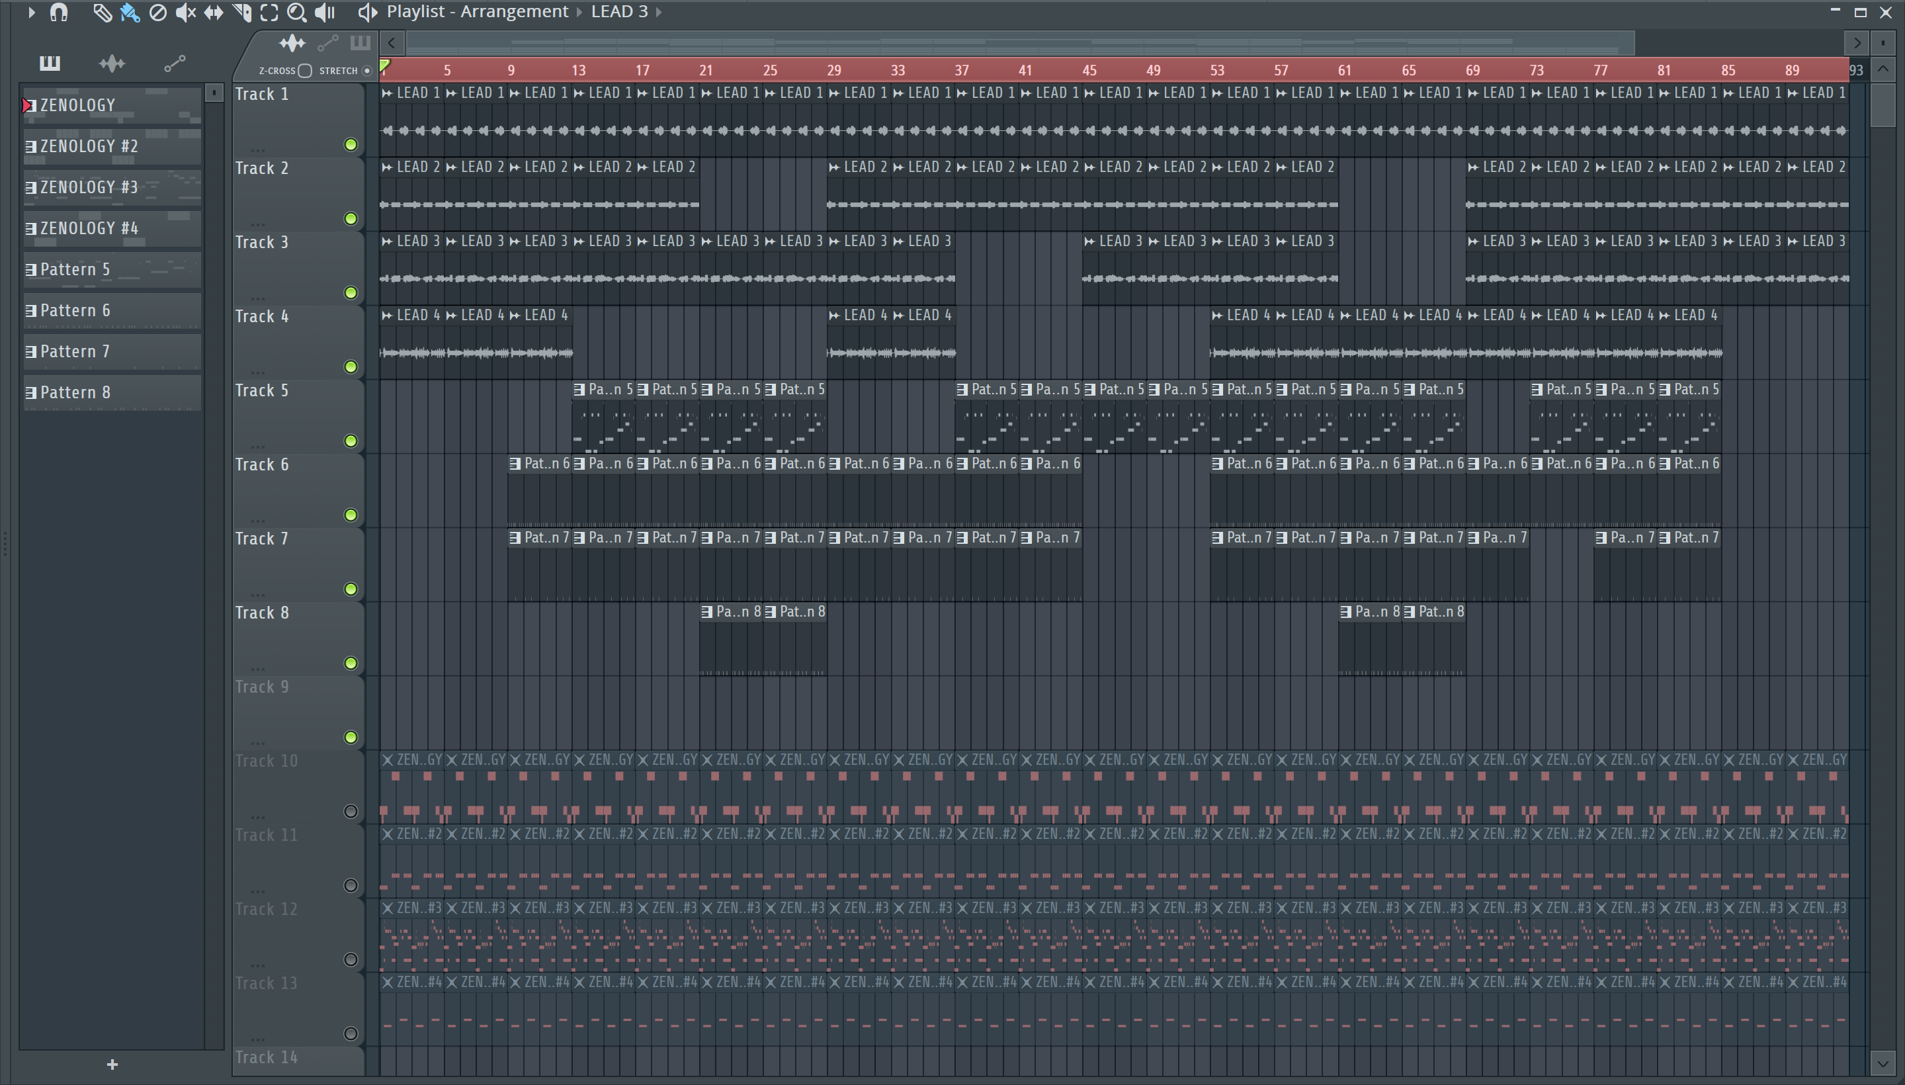Mute Track 2 with its green dot

pyautogui.click(x=350, y=218)
